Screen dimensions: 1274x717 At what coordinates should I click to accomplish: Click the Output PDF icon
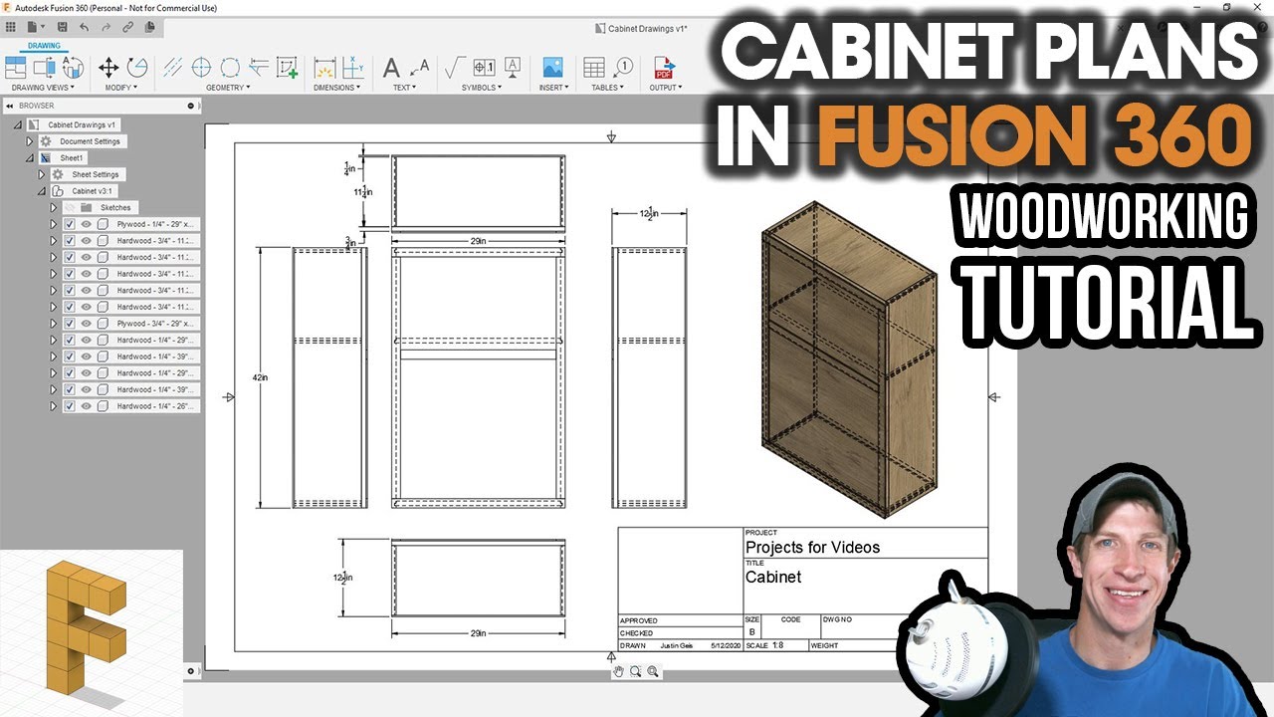664,68
